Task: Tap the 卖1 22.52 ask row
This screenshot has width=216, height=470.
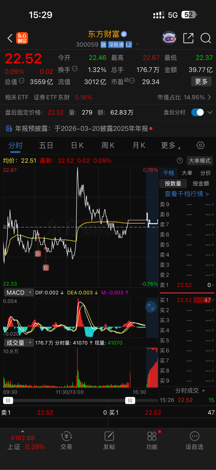Action: click(x=187, y=285)
